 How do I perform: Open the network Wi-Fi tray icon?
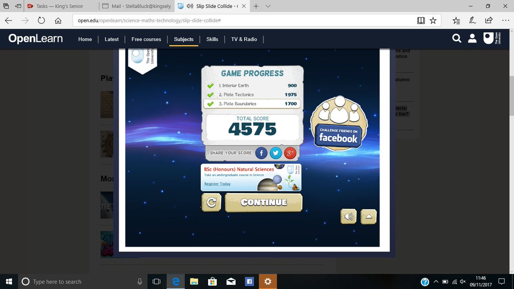coord(454,282)
